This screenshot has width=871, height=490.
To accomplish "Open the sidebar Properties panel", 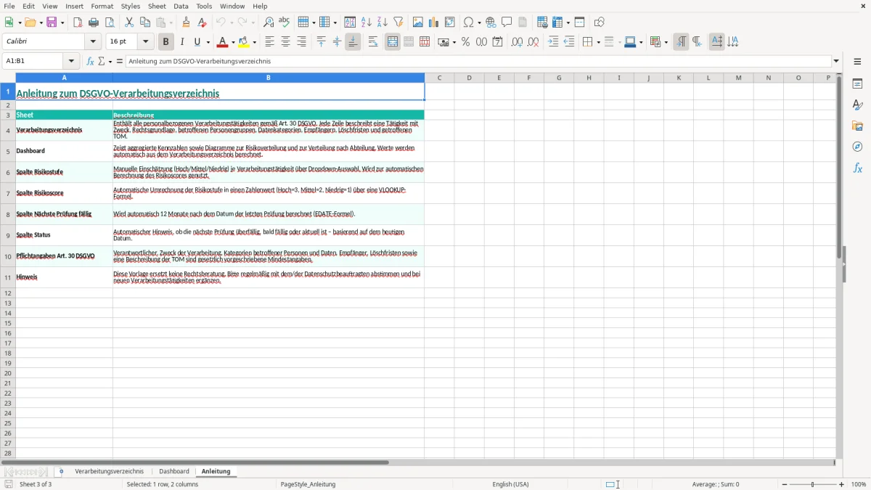I will (857, 83).
